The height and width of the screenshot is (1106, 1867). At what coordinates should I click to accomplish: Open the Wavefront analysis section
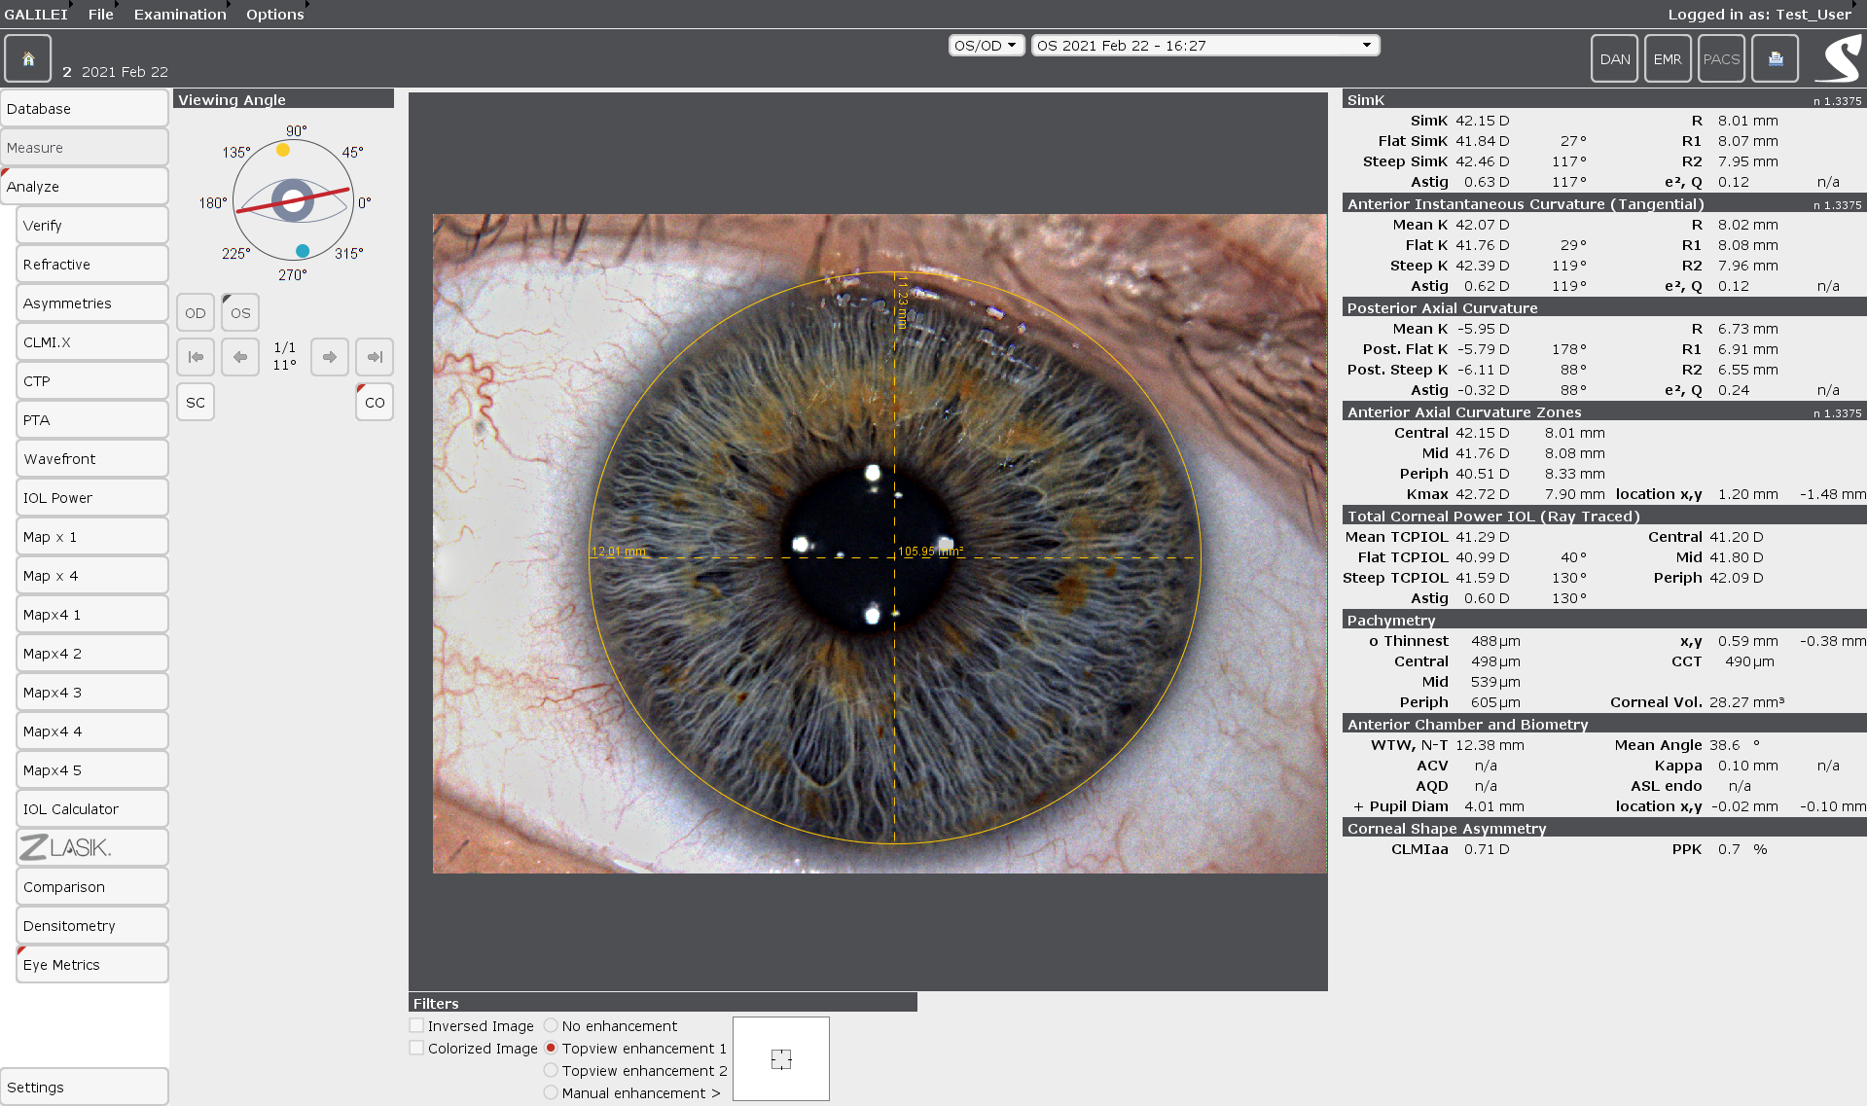pyautogui.click(x=91, y=458)
